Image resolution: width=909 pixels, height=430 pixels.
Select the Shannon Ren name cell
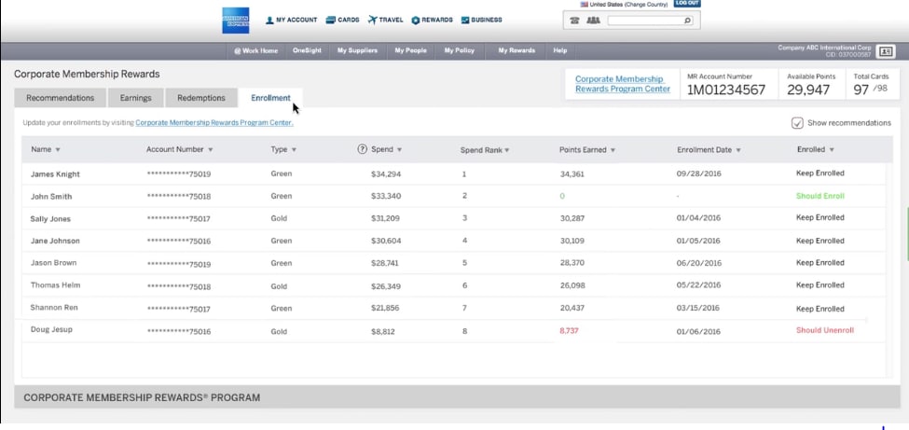(x=54, y=307)
